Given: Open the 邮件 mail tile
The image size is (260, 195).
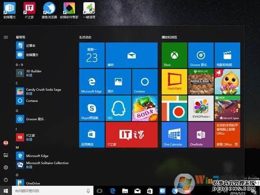Looking at the screenshot, I should (131, 55).
